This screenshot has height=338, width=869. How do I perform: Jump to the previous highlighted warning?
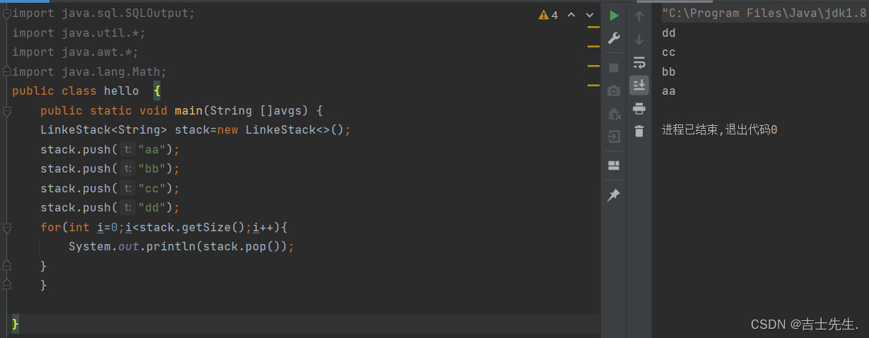pyautogui.click(x=571, y=15)
